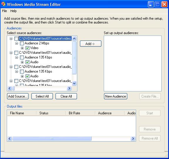The height and width of the screenshot is (159, 169).
Task: Sort by the Status column header
Action: coord(51,113)
